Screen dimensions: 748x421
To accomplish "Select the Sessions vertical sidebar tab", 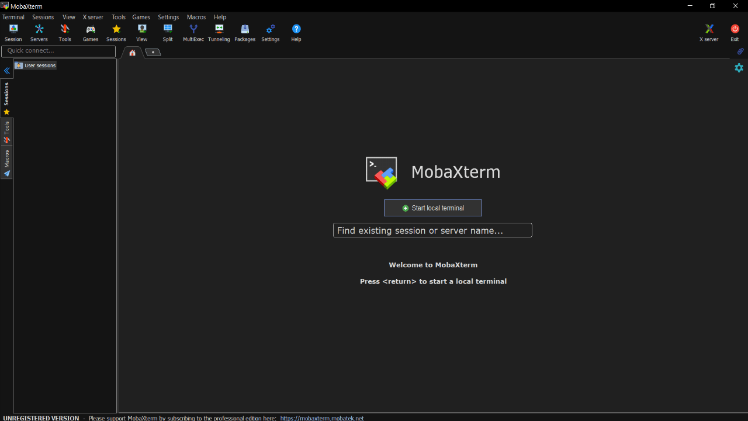I will pyautogui.click(x=6, y=98).
